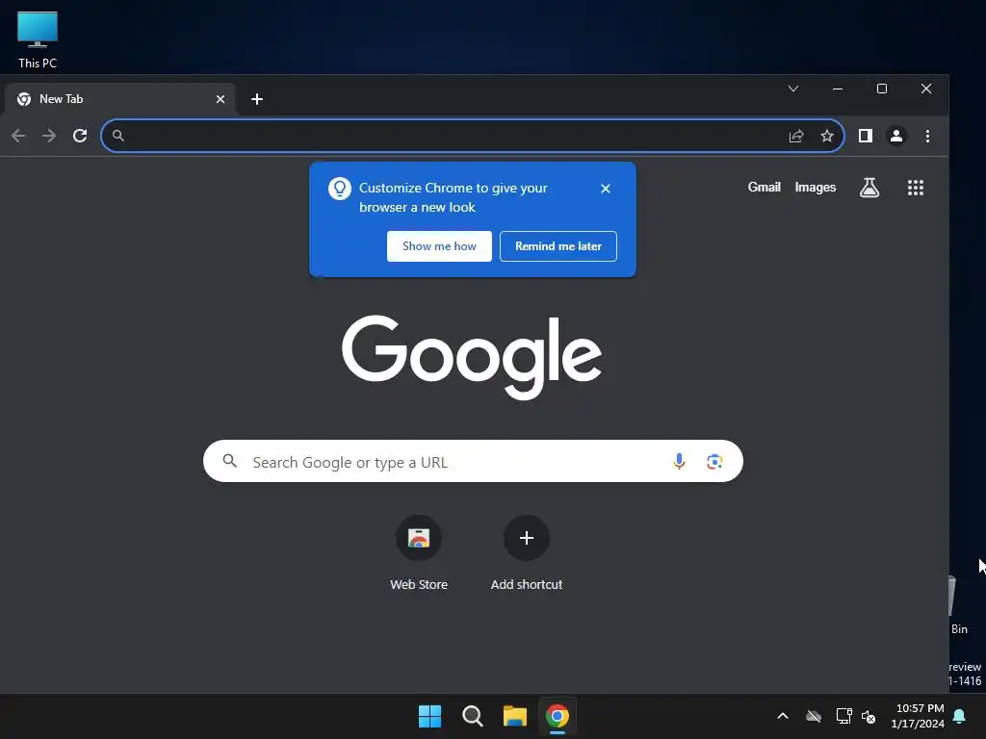The width and height of the screenshot is (986, 739).
Task: Click the Google logo
Action: [472, 357]
